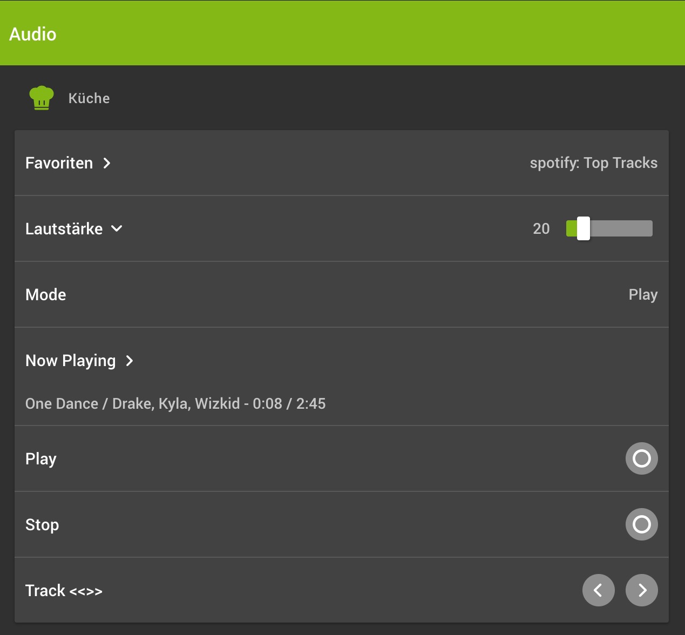Click the Mode value Play

tap(643, 295)
